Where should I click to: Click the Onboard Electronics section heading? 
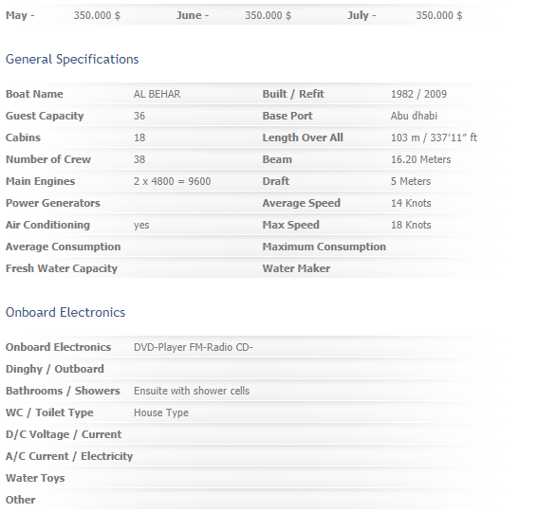[65, 312]
